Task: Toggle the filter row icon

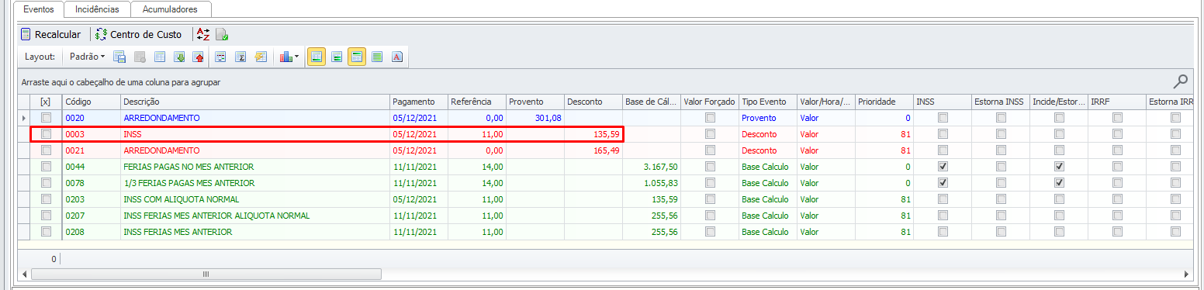Action: click(x=221, y=57)
